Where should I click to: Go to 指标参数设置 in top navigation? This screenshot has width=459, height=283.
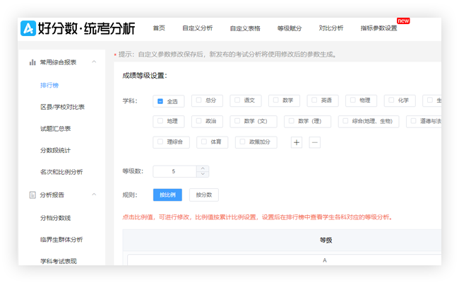(x=378, y=28)
